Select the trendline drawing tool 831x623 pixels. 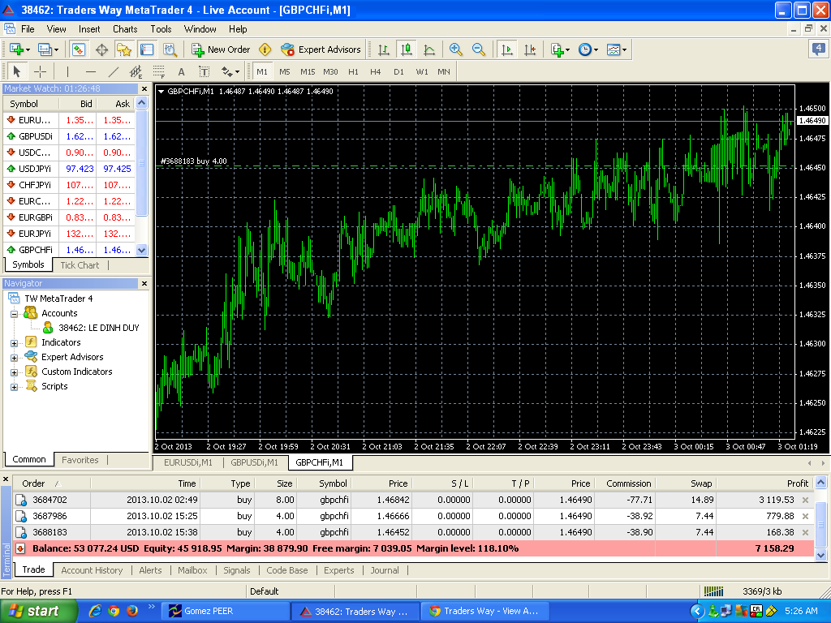pyautogui.click(x=114, y=71)
